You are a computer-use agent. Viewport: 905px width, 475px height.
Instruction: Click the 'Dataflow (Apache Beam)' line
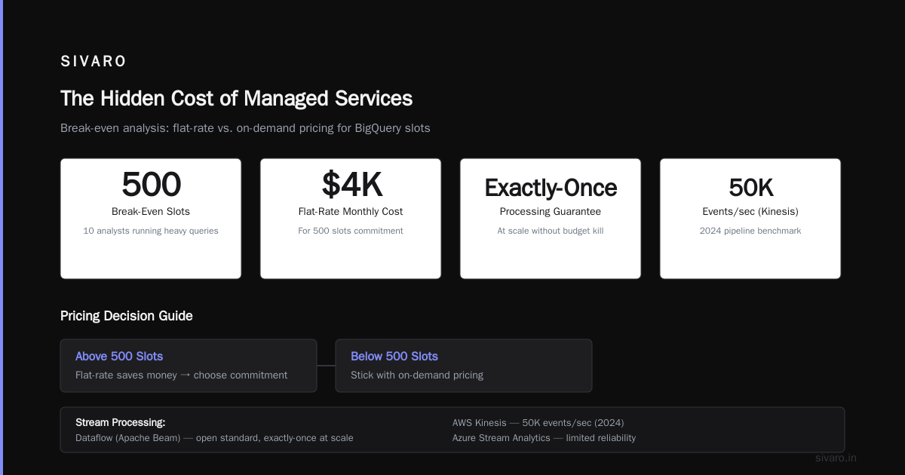[x=214, y=438]
